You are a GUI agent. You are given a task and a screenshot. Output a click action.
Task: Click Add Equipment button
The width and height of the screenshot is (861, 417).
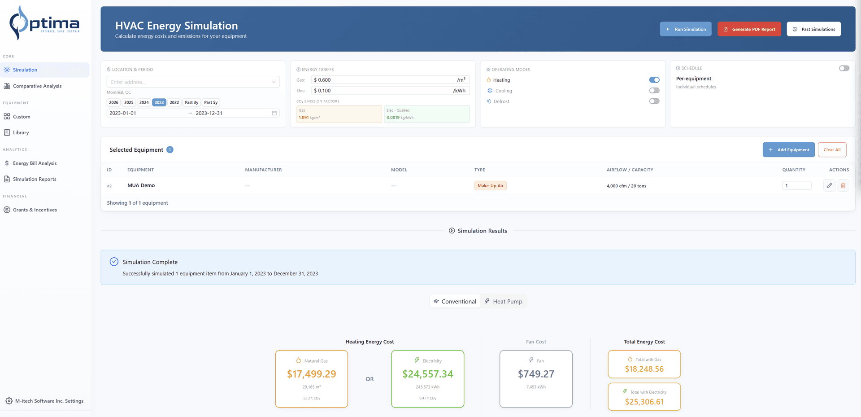tap(788, 149)
